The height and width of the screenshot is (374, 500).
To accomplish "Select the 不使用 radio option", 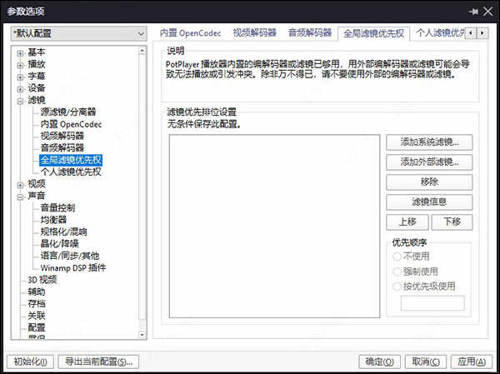I will [x=412, y=257].
